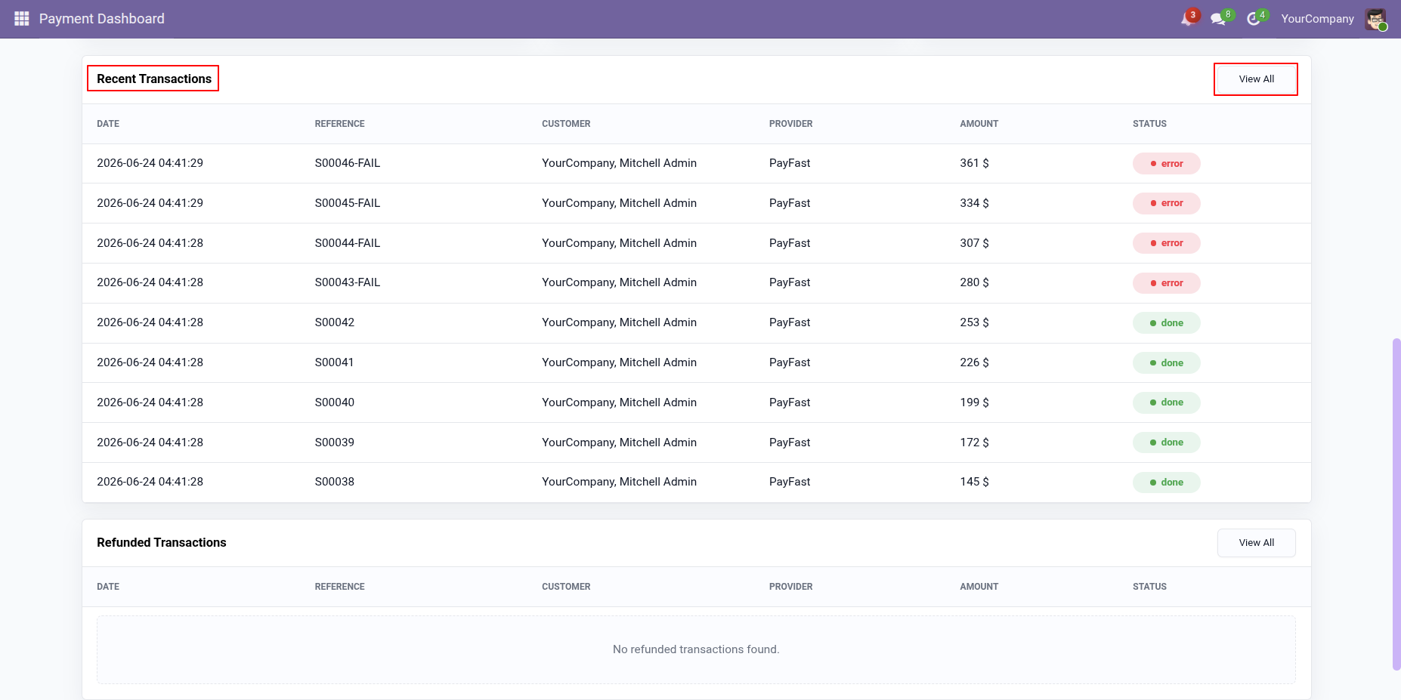The height and width of the screenshot is (700, 1401).
Task: Click the user avatar picture
Action: [1375, 19]
